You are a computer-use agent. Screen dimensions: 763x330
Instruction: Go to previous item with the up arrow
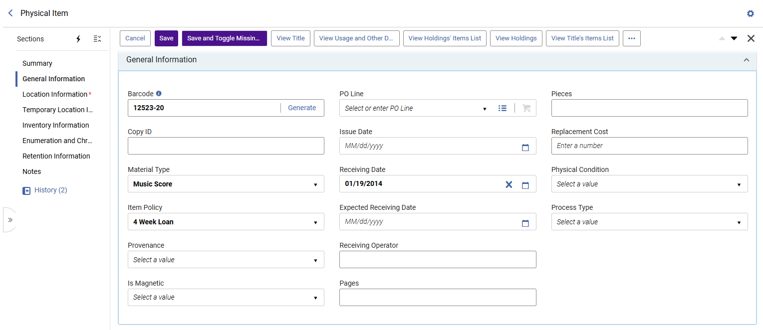[x=722, y=38]
